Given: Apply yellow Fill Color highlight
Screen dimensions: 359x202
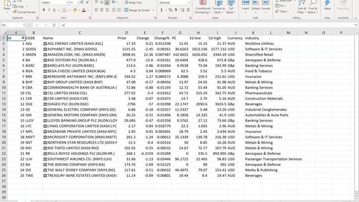Looking at the screenshot, I should tap(75, 10).
